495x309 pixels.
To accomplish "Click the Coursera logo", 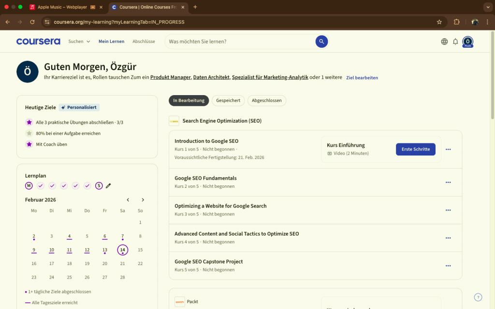I will [38, 42].
